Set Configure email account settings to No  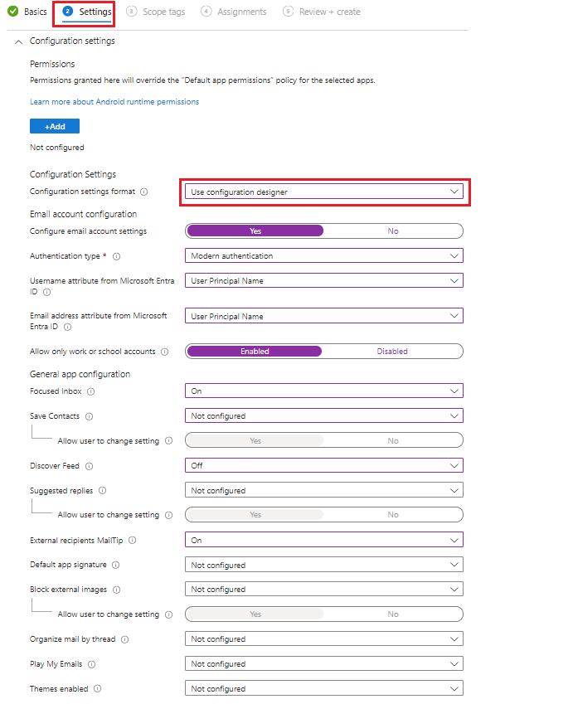(393, 231)
